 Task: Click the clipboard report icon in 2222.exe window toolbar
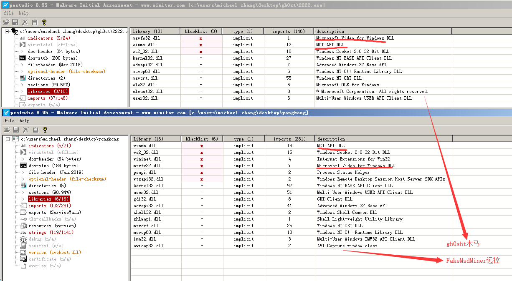pos(35,23)
